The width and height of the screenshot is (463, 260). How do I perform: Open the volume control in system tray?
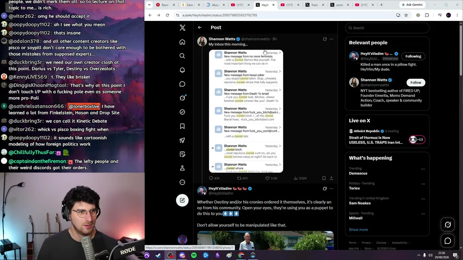(x=430, y=256)
